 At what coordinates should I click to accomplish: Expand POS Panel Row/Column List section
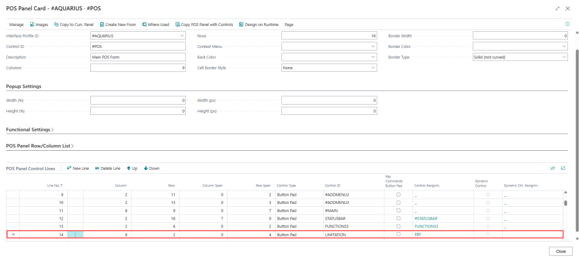click(40, 146)
